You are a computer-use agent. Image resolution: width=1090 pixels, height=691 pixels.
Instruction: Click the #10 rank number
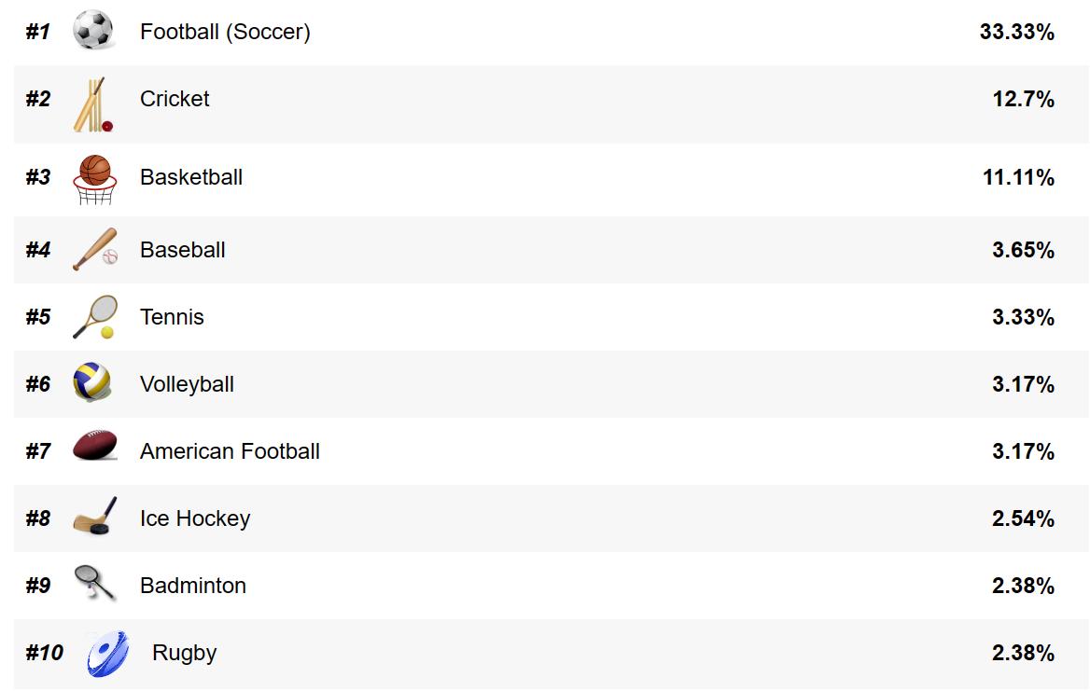(x=44, y=653)
